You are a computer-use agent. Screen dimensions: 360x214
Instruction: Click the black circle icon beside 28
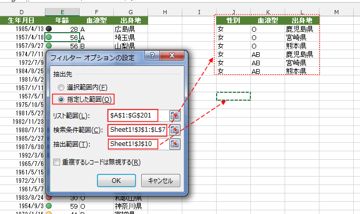pos(48,28)
